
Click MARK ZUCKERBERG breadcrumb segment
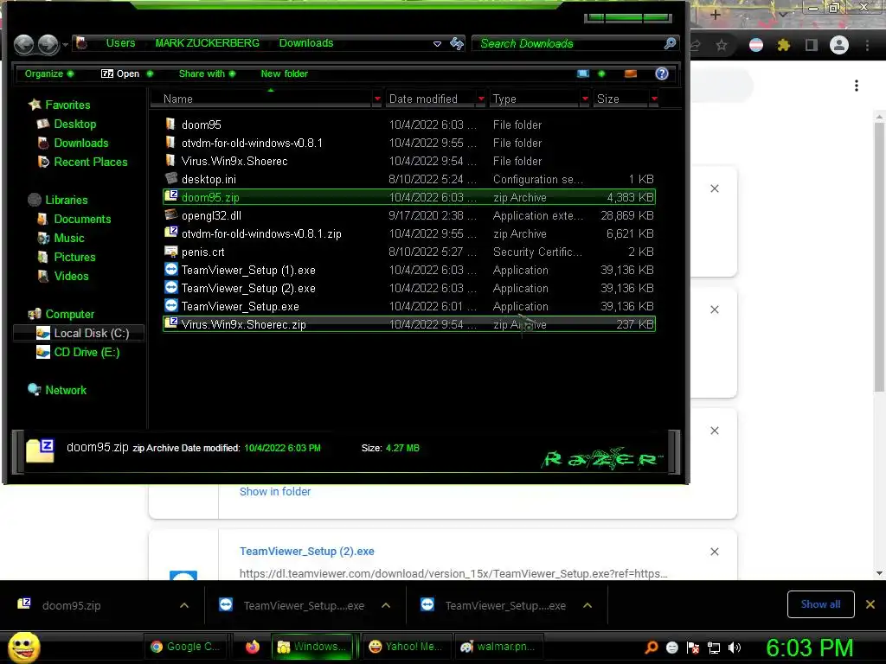coord(208,43)
